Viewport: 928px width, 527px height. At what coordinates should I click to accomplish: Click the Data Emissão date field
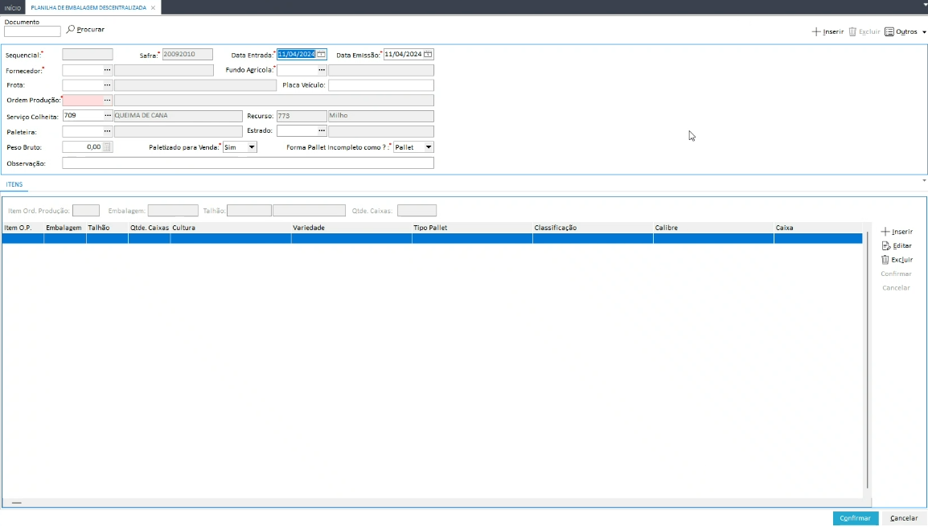coord(404,54)
